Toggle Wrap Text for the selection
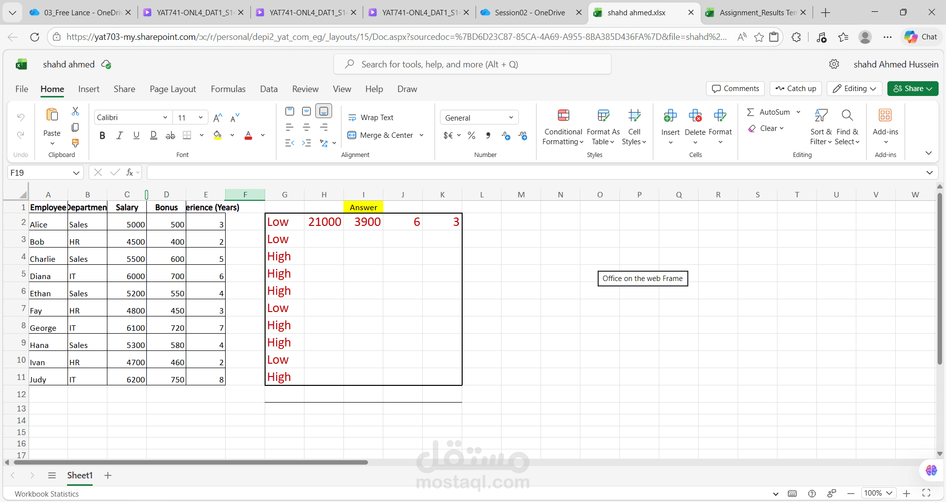 click(x=372, y=117)
